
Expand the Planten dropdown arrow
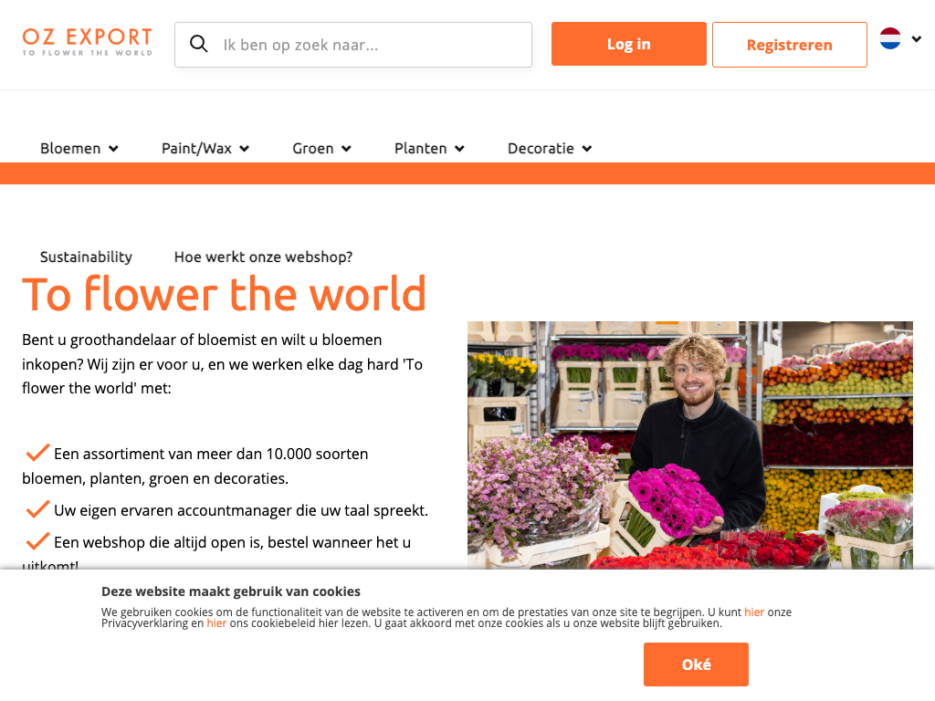point(459,149)
